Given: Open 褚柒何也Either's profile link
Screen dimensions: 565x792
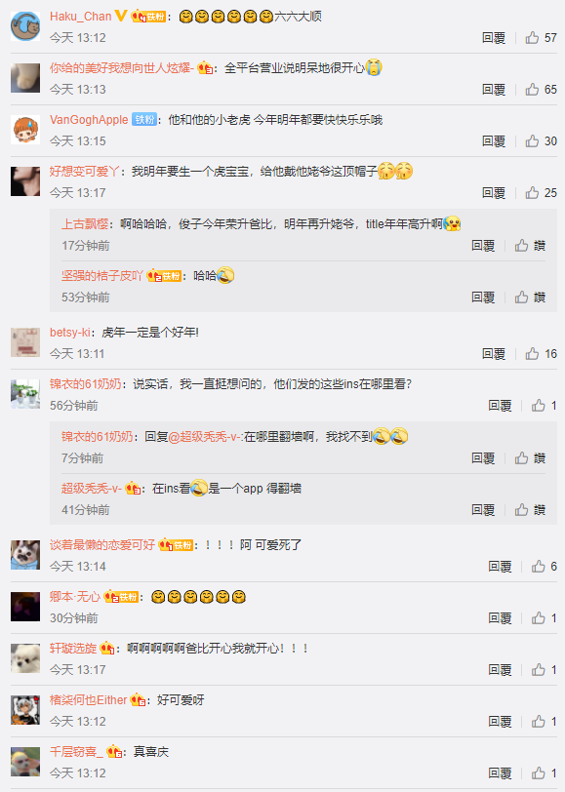Looking at the screenshot, I should [89, 700].
